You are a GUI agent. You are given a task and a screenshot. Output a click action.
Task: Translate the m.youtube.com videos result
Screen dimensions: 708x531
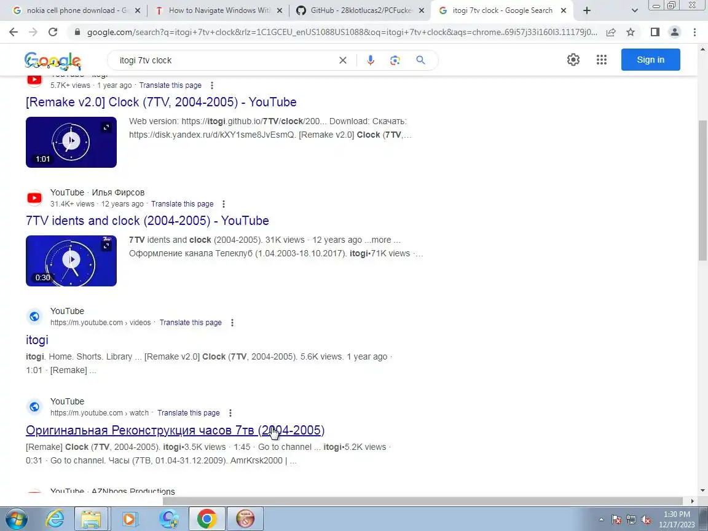point(191,323)
